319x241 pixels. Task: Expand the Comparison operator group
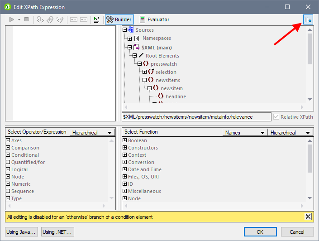(8, 148)
